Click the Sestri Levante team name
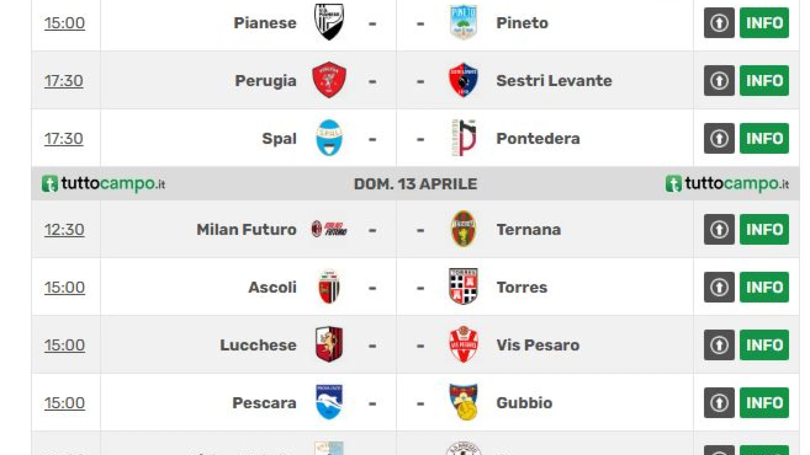This screenshot has height=455, width=810. point(554,80)
